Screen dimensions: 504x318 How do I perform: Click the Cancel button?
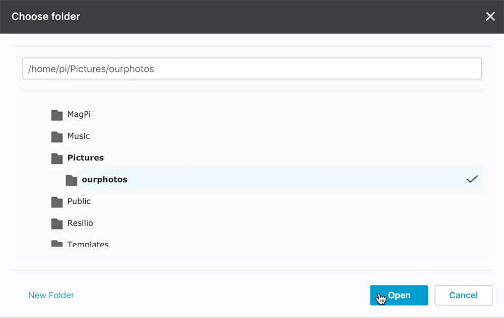(x=463, y=295)
